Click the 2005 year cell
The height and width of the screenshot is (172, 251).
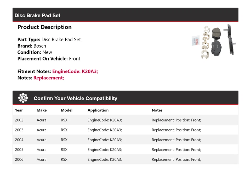click(19, 150)
